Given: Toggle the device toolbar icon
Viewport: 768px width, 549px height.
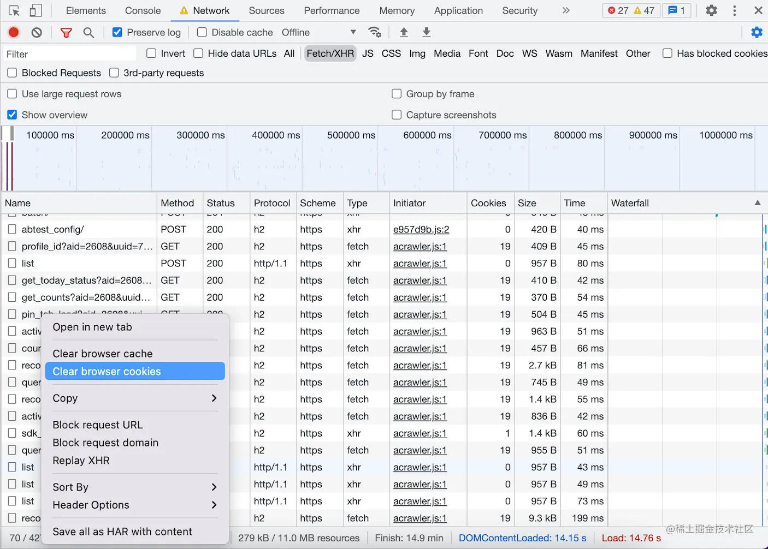Looking at the screenshot, I should tap(36, 10).
